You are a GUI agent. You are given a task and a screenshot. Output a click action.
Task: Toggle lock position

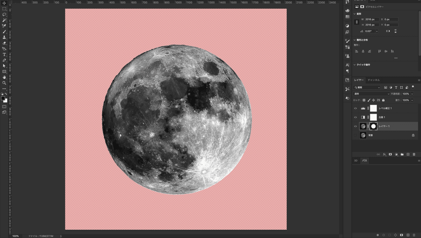point(374,100)
